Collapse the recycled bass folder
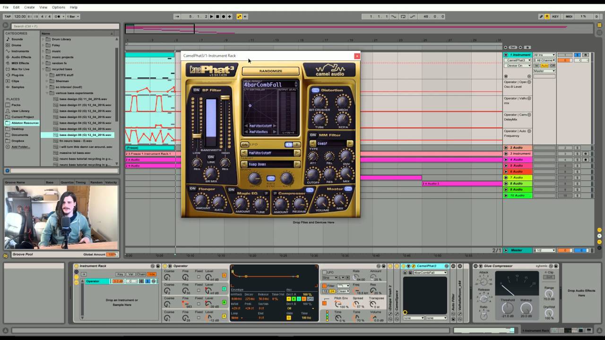The width and height of the screenshot is (605, 340). click(43, 69)
